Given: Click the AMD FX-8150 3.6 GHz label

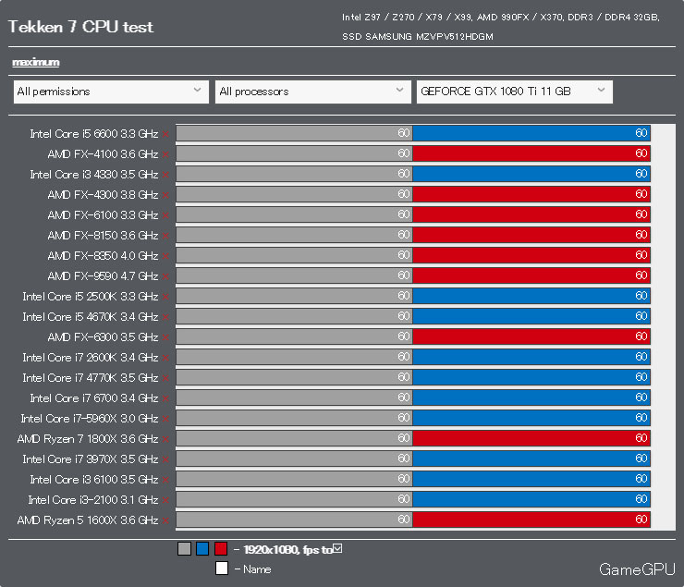Looking at the screenshot, I should (103, 236).
